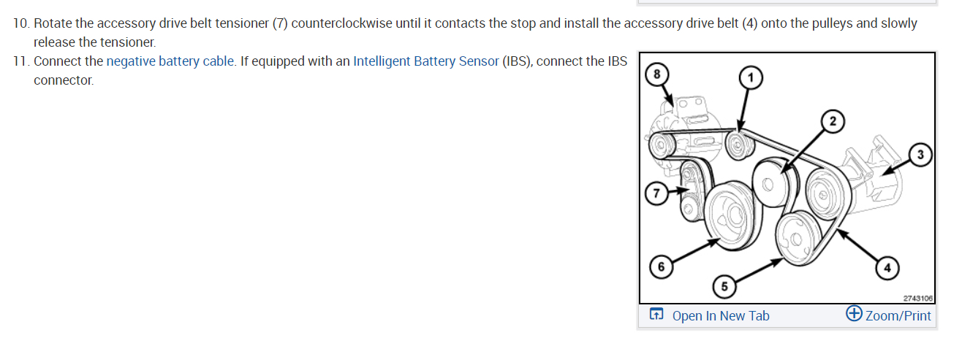This screenshot has width=962, height=346.
Task: Click the external-link icon beside Open In New Tab
Action: tap(656, 315)
